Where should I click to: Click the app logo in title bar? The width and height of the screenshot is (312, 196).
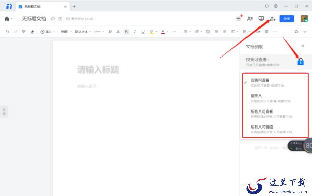click(x=9, y=6)
